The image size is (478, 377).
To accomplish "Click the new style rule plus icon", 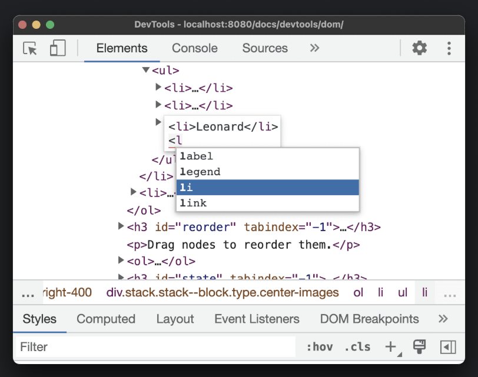I will (x=391, y=347).
